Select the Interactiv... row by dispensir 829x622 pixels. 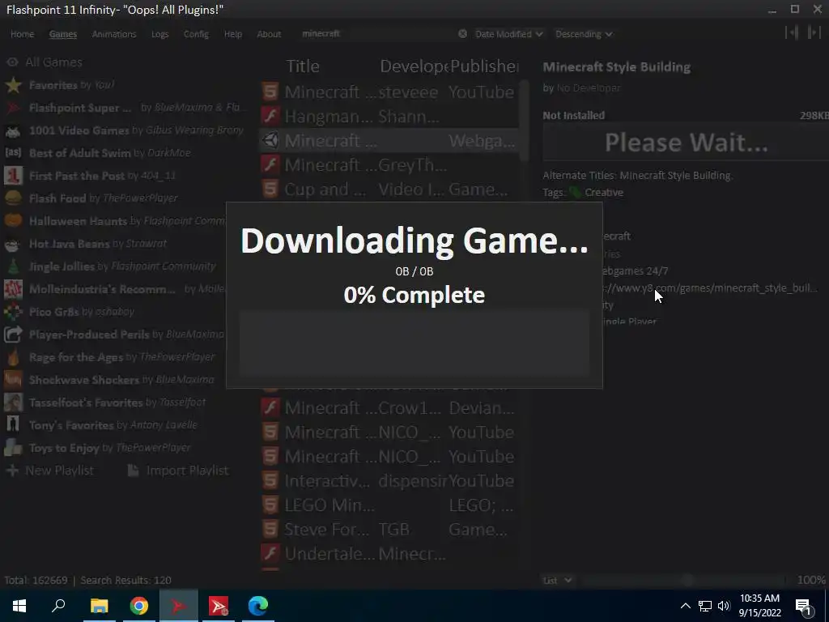389,481
